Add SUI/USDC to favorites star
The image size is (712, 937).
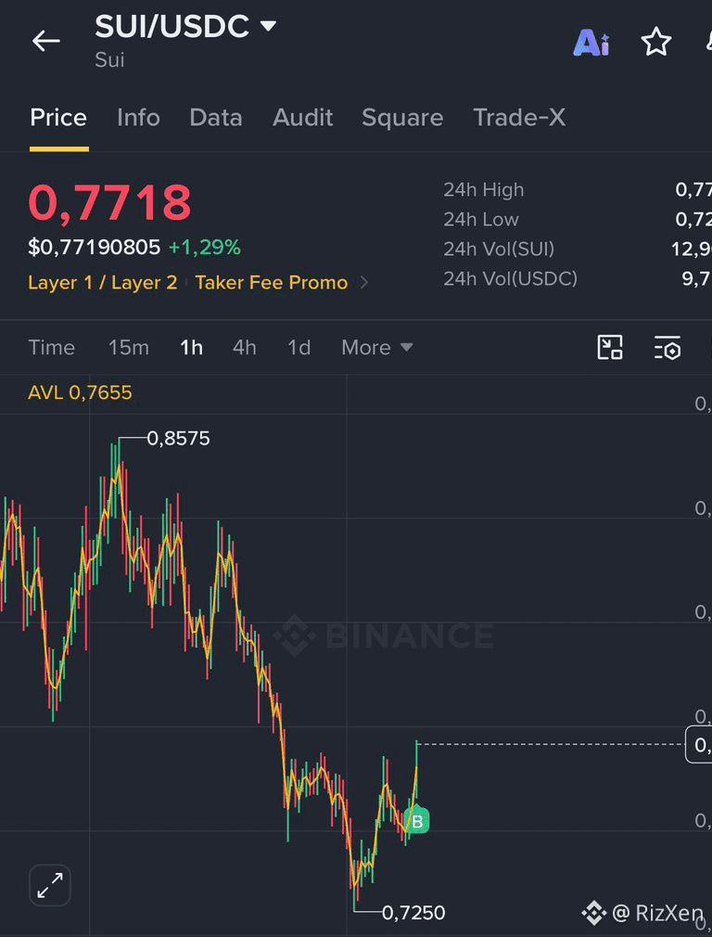tap(655, 42)
